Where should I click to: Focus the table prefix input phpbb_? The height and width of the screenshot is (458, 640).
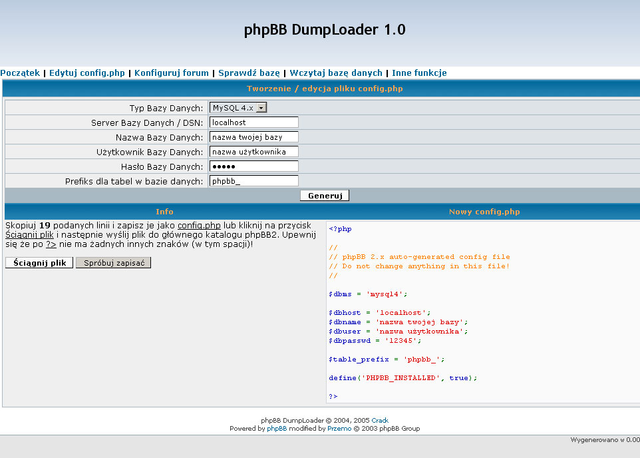[254, 181]
